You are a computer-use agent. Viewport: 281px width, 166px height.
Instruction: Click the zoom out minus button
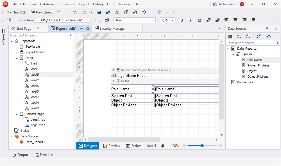click(184, 146)
